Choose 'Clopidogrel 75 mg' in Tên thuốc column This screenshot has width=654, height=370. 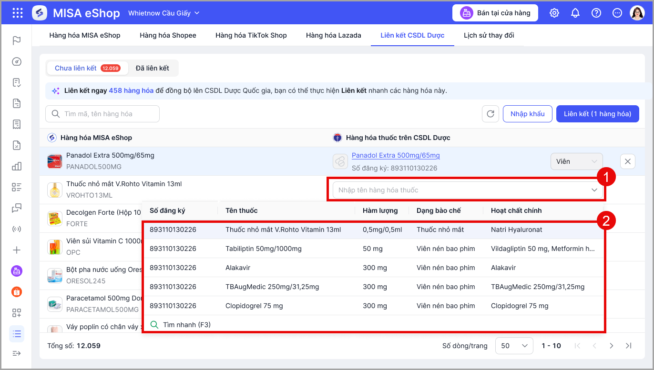[254, 306]
